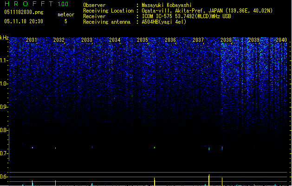Click the 0.7 frequency axis label
Viewport: 292px width, 186px height.
pyautogui.click(x=4, y=153)
